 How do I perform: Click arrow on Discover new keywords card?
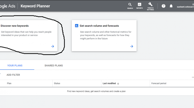pyautogui.click(x=53, y=46)
